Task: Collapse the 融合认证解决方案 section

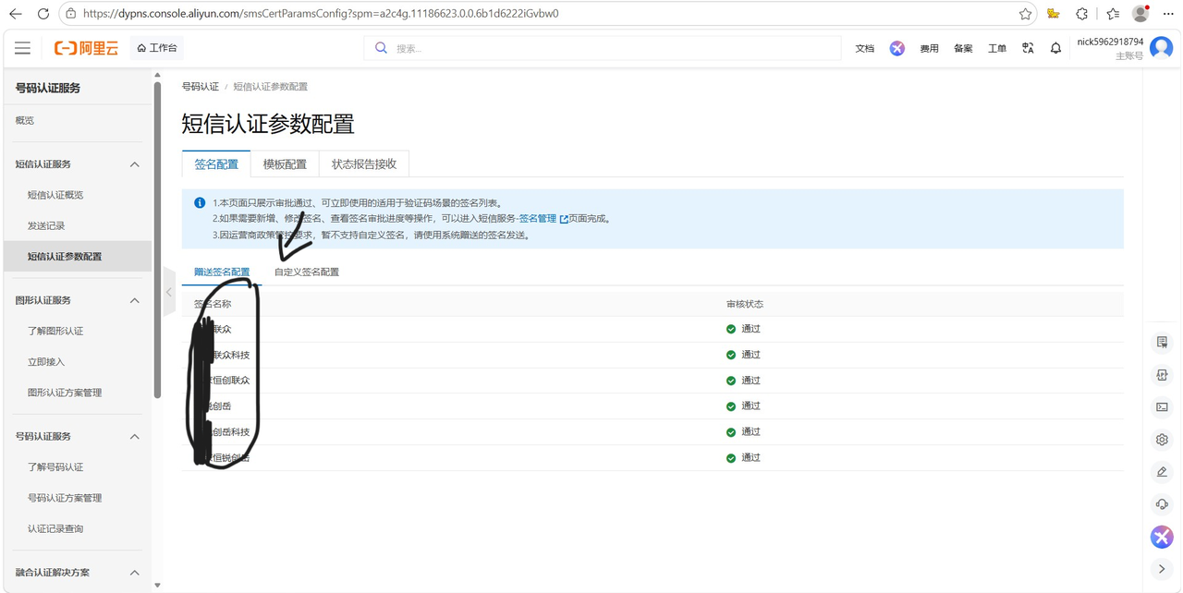Action: tap(134, 573)
